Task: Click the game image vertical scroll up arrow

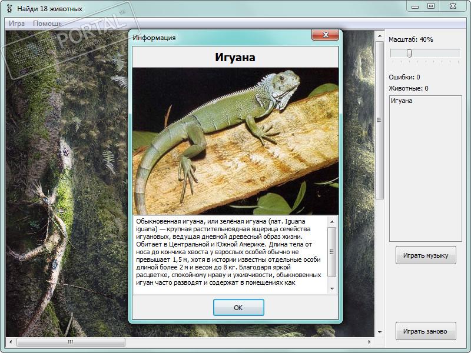Action: point(380,36)
